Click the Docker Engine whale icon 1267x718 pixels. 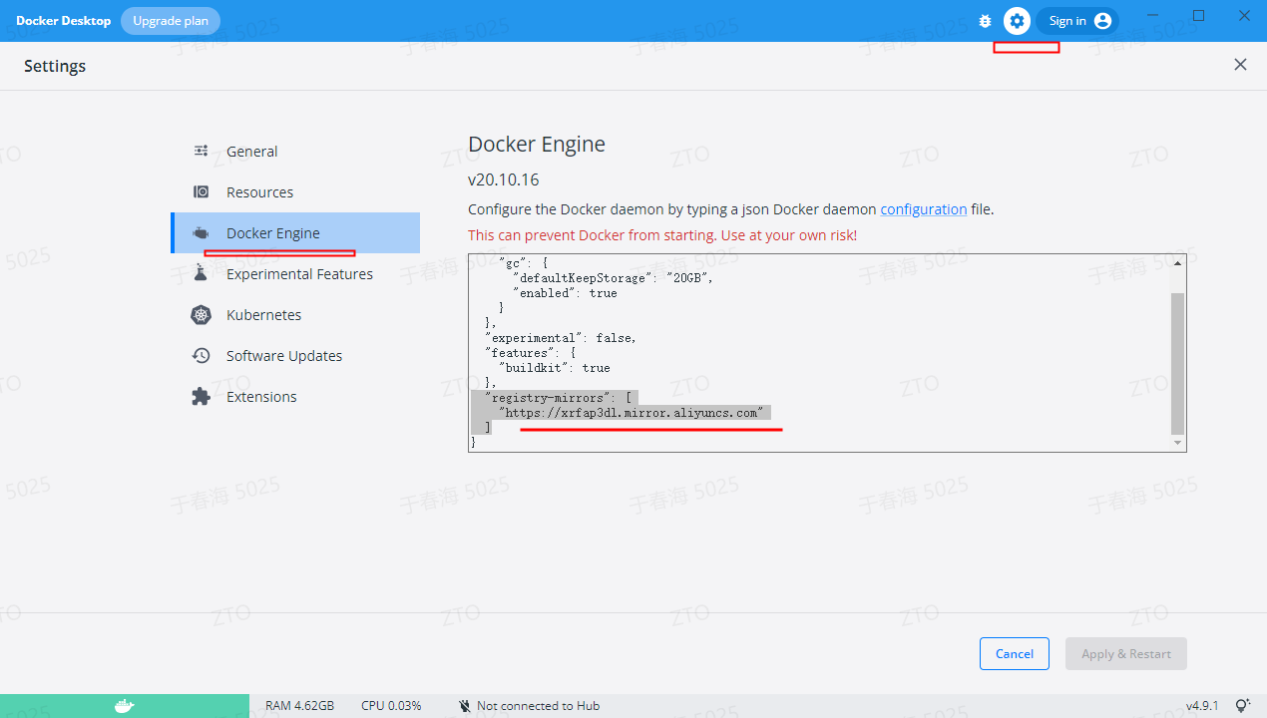click(201, 233)
